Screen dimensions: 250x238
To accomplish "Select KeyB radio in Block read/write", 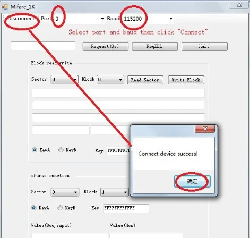I will (x=61, y=150).
